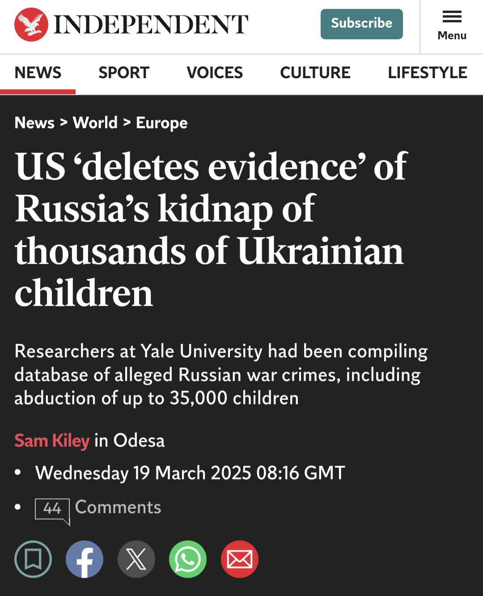Share the article via WhatsApp

[x=188, y=559]
